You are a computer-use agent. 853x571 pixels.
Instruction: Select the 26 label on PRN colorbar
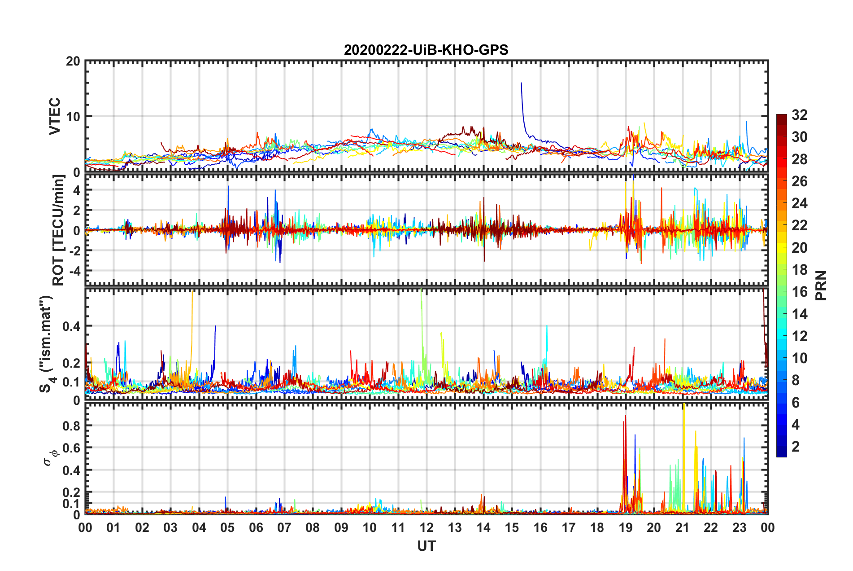point(800,181)
